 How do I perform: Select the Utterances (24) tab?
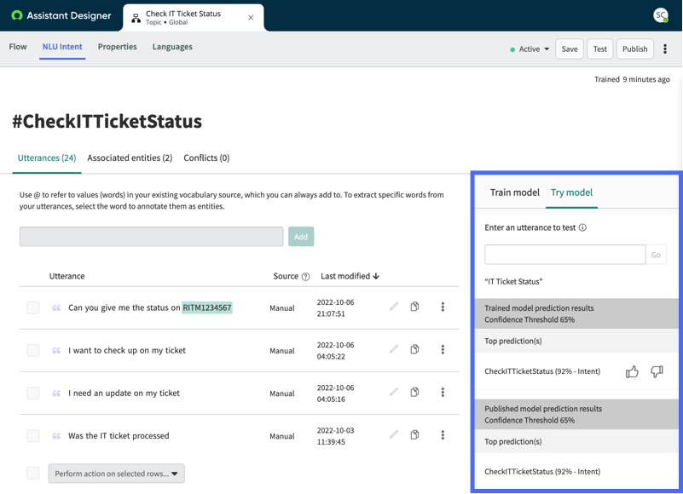(x=47, y=158)
